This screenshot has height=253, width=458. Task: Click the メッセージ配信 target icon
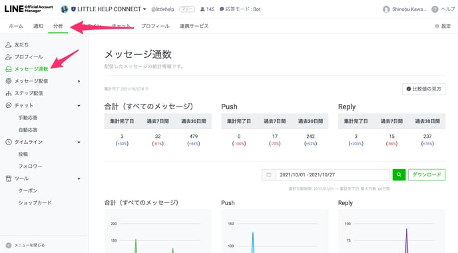pos(9,81)
